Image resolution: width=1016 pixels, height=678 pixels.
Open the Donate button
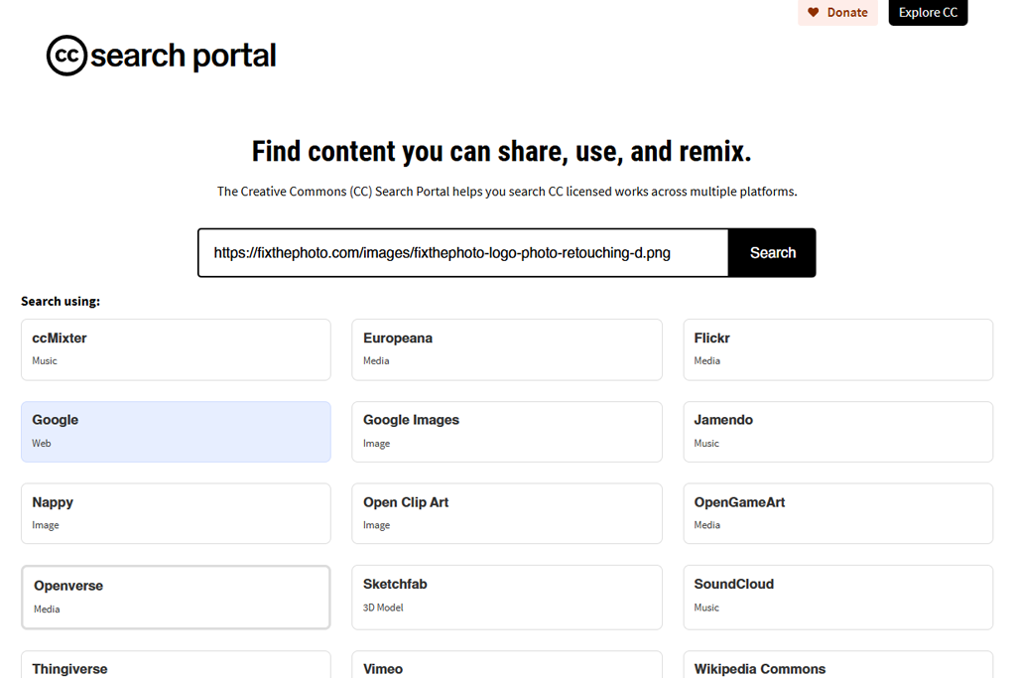tap(837, 12)
